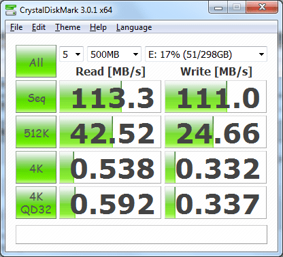
Task: Open the Help menu
Action: coord(98,27)
